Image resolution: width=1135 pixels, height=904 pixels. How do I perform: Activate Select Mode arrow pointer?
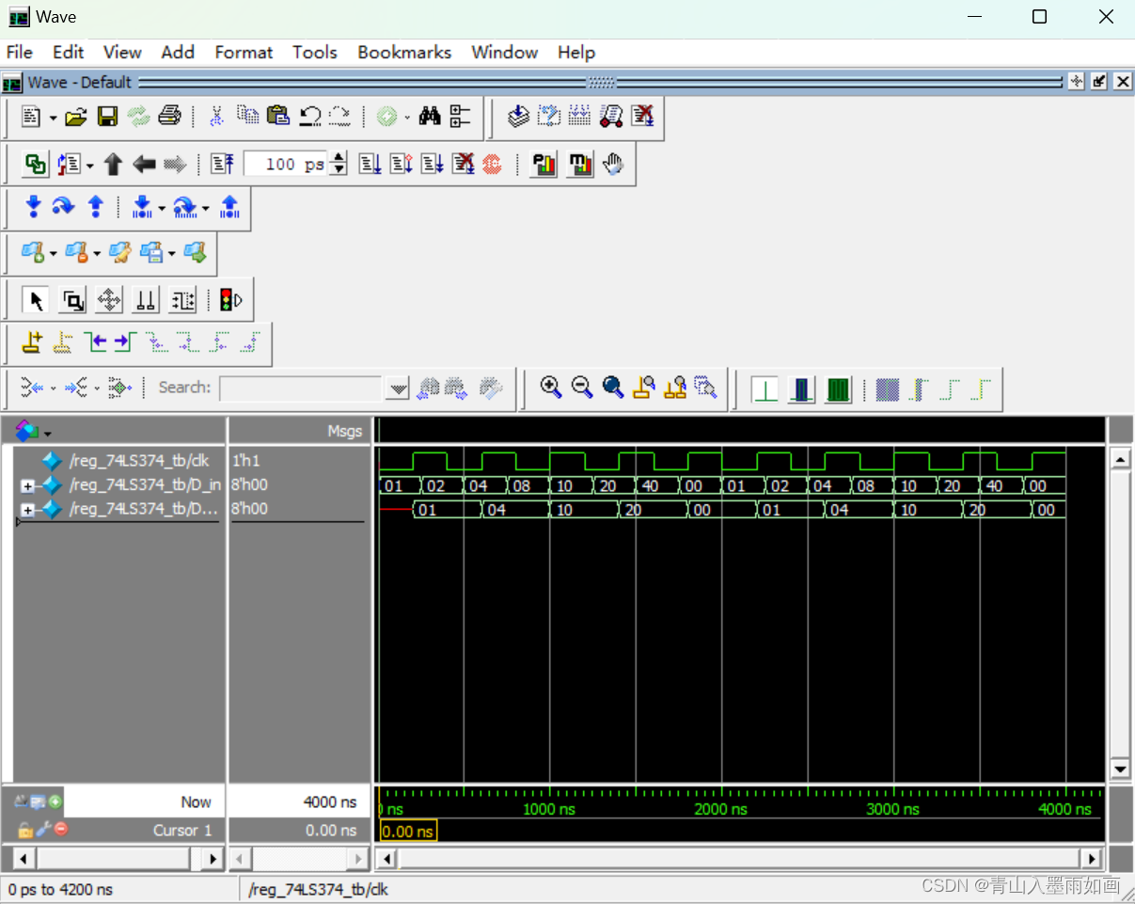(x=36, y=300)
